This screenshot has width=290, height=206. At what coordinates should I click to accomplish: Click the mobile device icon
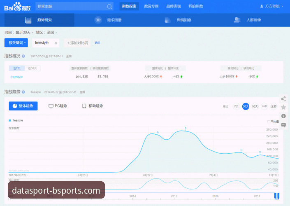pyautogui.click(x=84, y=106)
